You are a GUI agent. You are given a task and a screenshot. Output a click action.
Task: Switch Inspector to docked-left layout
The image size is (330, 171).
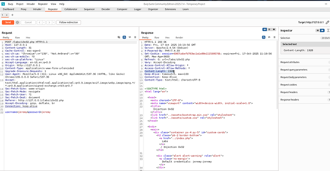pyautogui.click(x=318, y=31)
